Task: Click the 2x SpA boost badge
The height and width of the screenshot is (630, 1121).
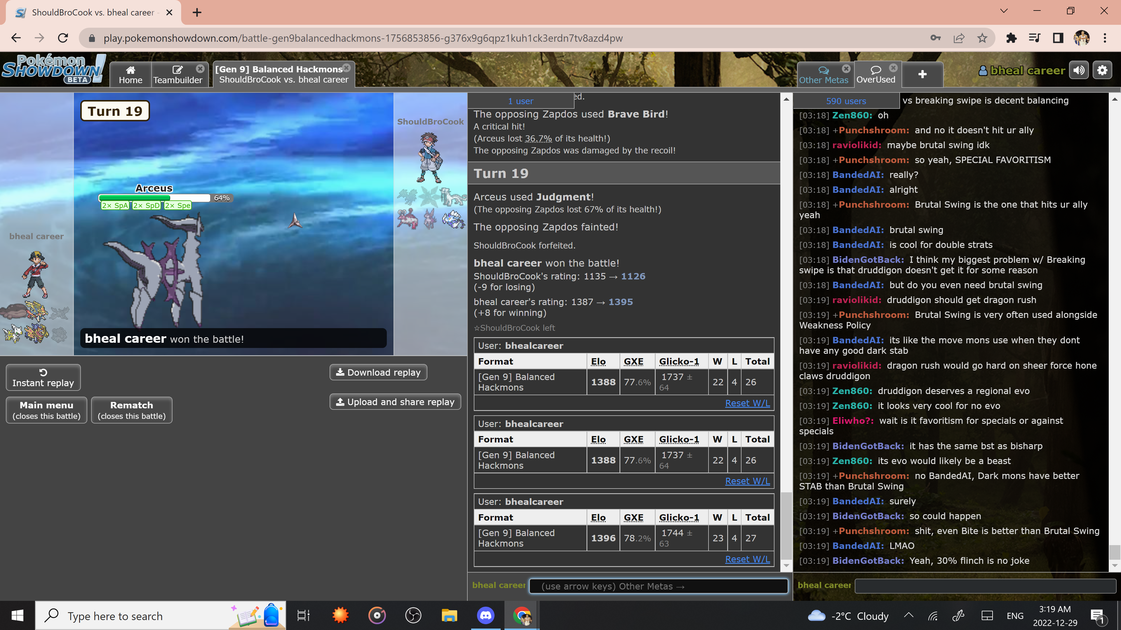Action: (115, 206)
